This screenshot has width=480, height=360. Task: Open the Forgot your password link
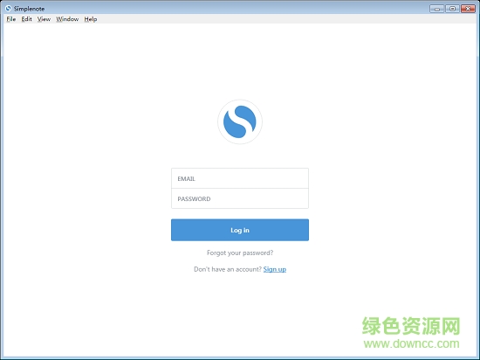[240, 253]
